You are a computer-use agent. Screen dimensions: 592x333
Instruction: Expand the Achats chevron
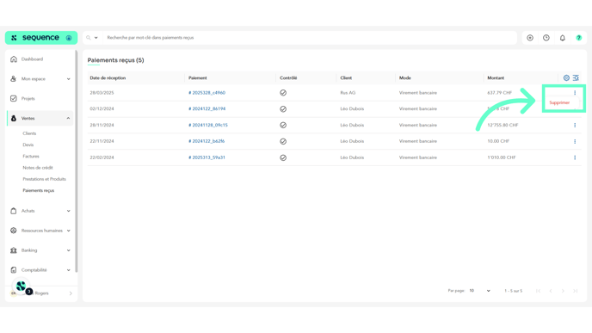pyautogui.click(x=68, y=211)
